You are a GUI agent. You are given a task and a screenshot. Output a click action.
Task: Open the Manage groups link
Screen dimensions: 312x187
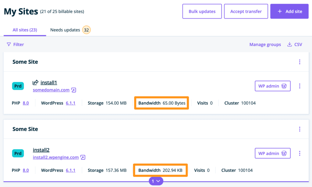tap(265, 45)
